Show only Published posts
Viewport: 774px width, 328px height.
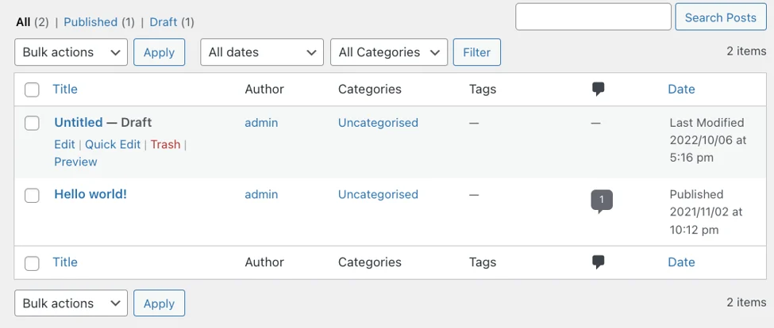[x=91, y=22]
